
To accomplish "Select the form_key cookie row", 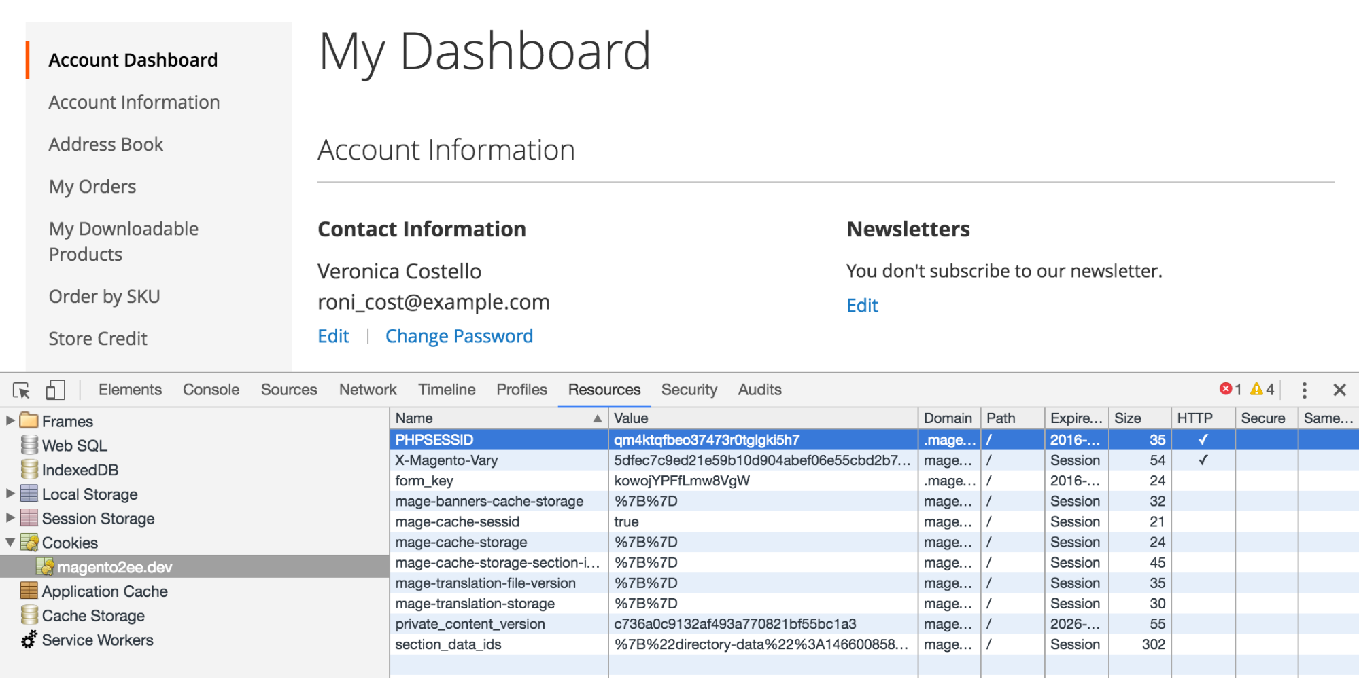I will click(498, 481).
